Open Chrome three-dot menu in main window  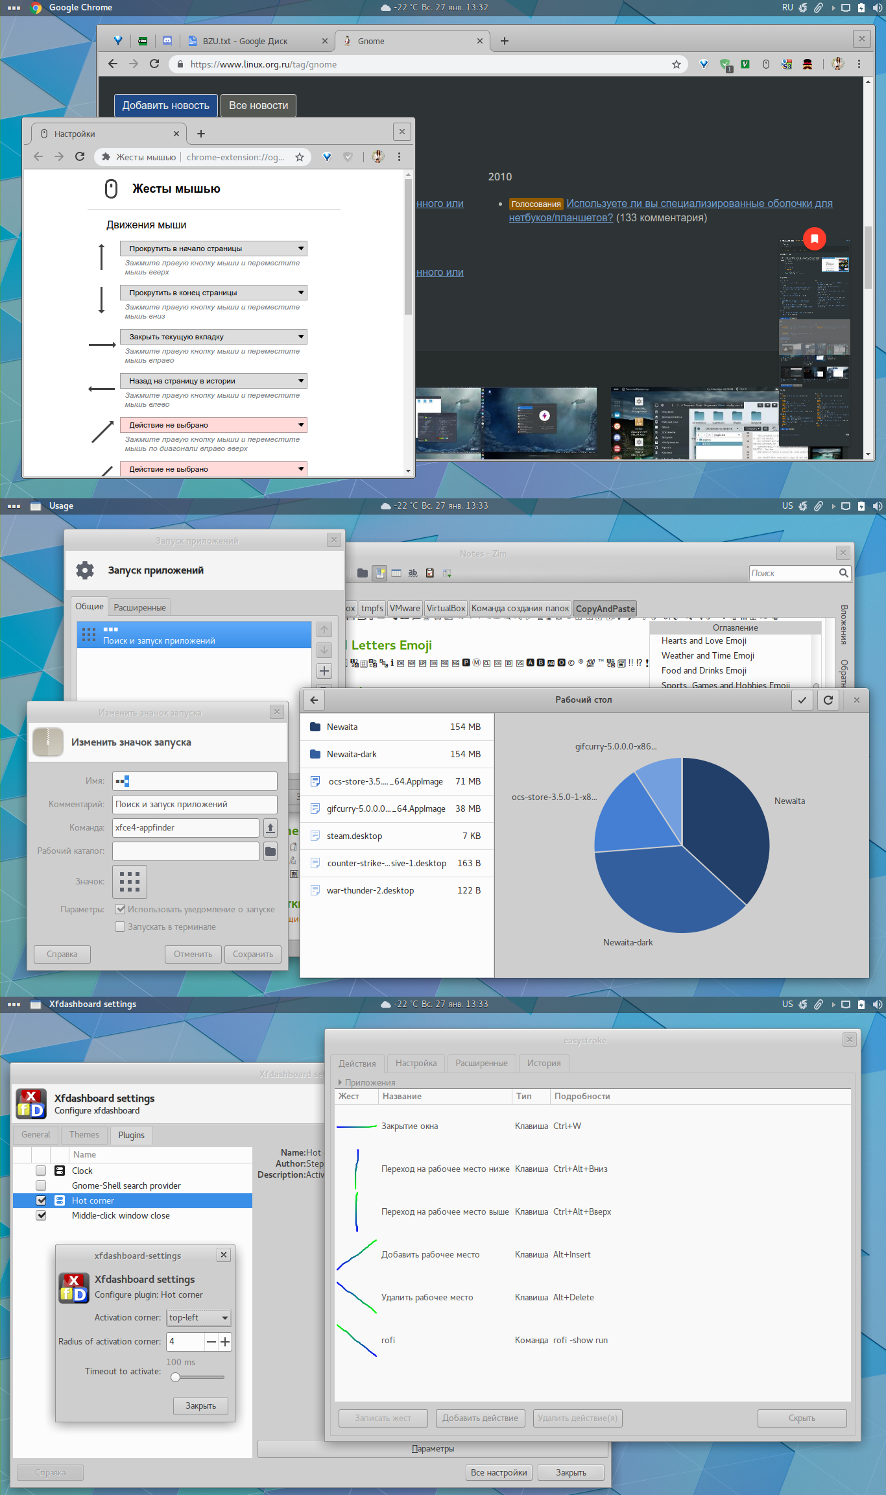tap(859, 64)
